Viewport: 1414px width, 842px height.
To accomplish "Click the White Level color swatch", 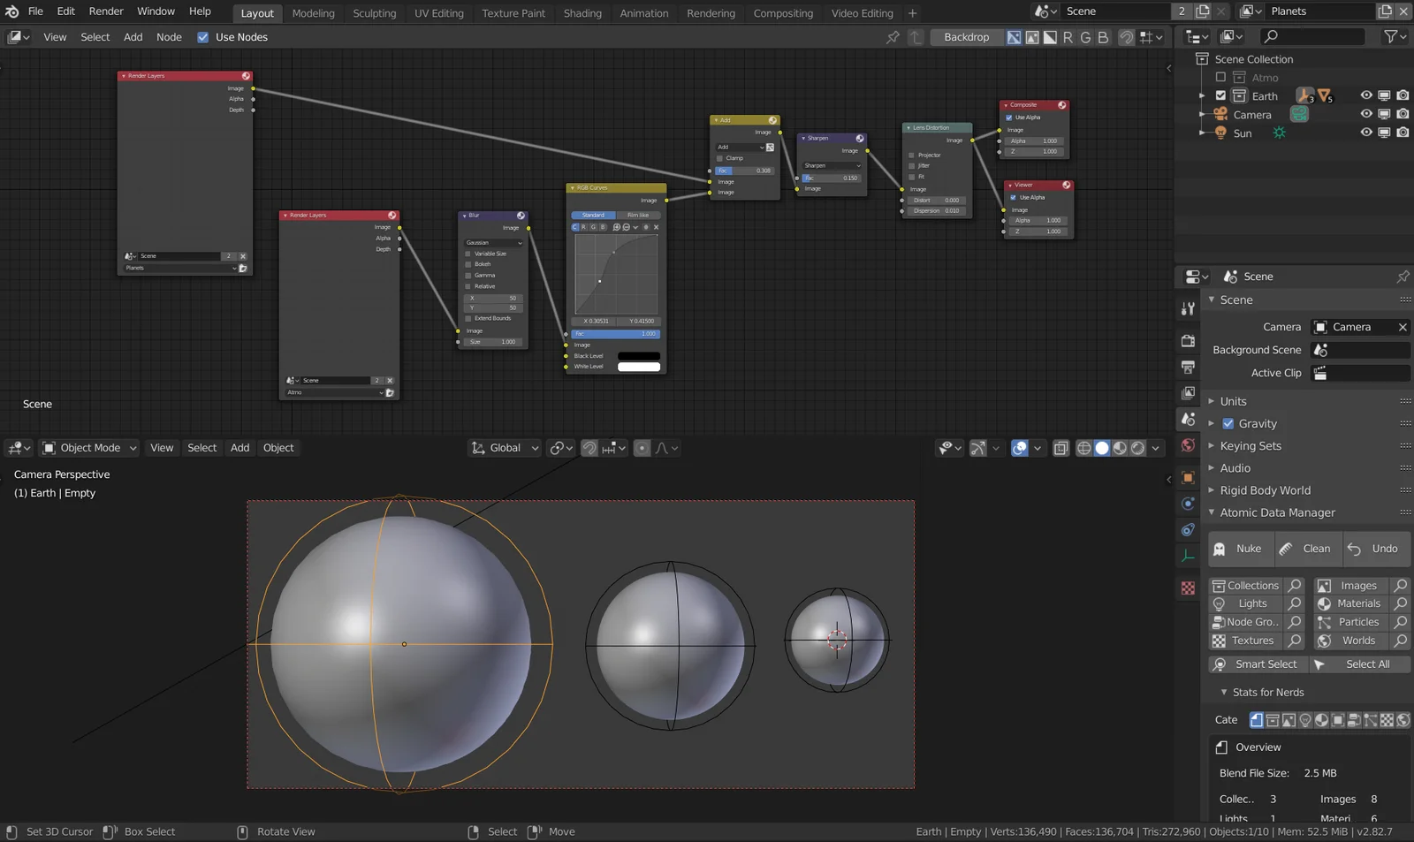I will click(x=638, y=367).
